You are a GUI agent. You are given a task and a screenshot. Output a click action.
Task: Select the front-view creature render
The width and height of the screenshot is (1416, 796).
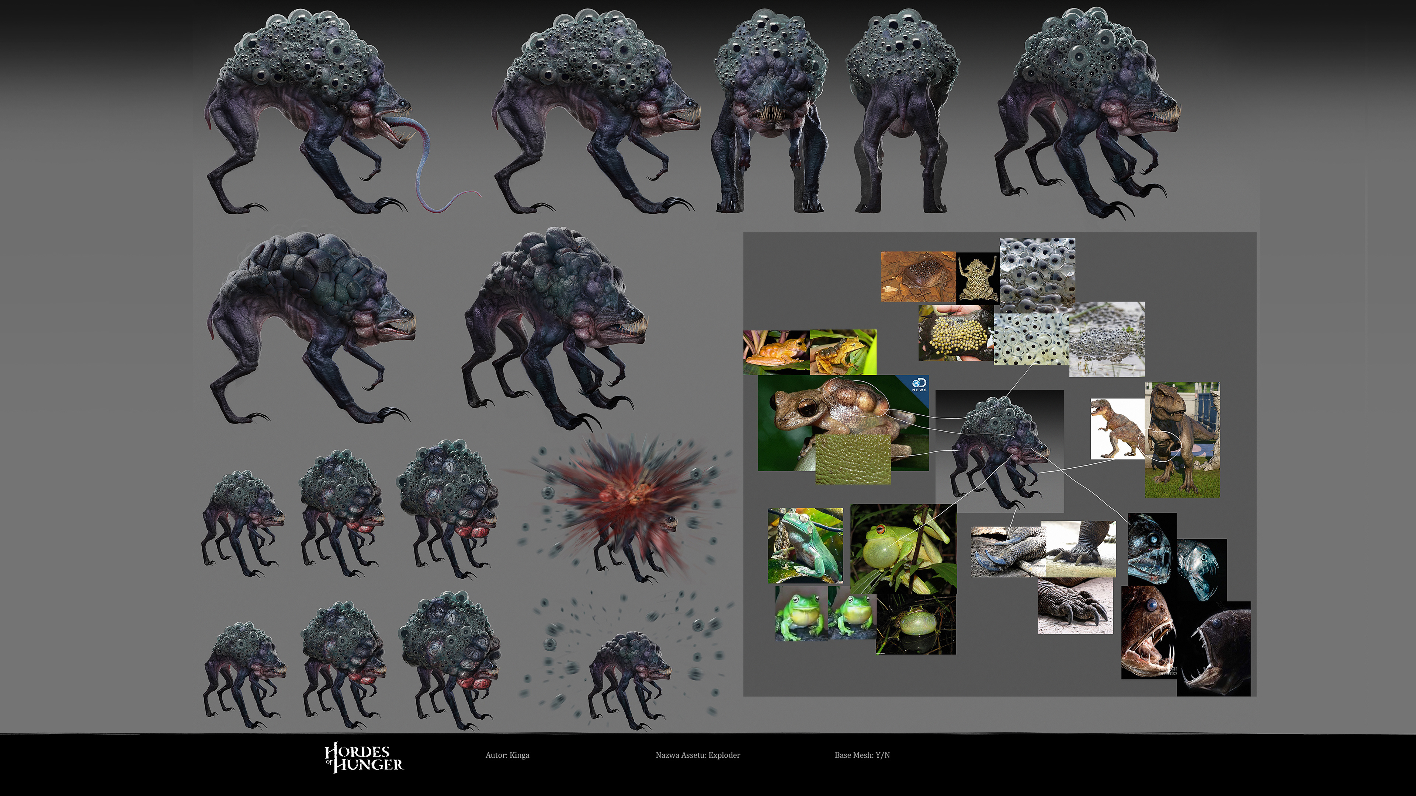pos(770,110)
